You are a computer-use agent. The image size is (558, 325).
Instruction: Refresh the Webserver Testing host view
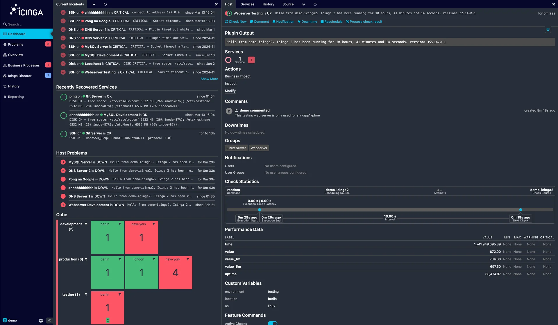pyautogui.click(x=315, y=4)
